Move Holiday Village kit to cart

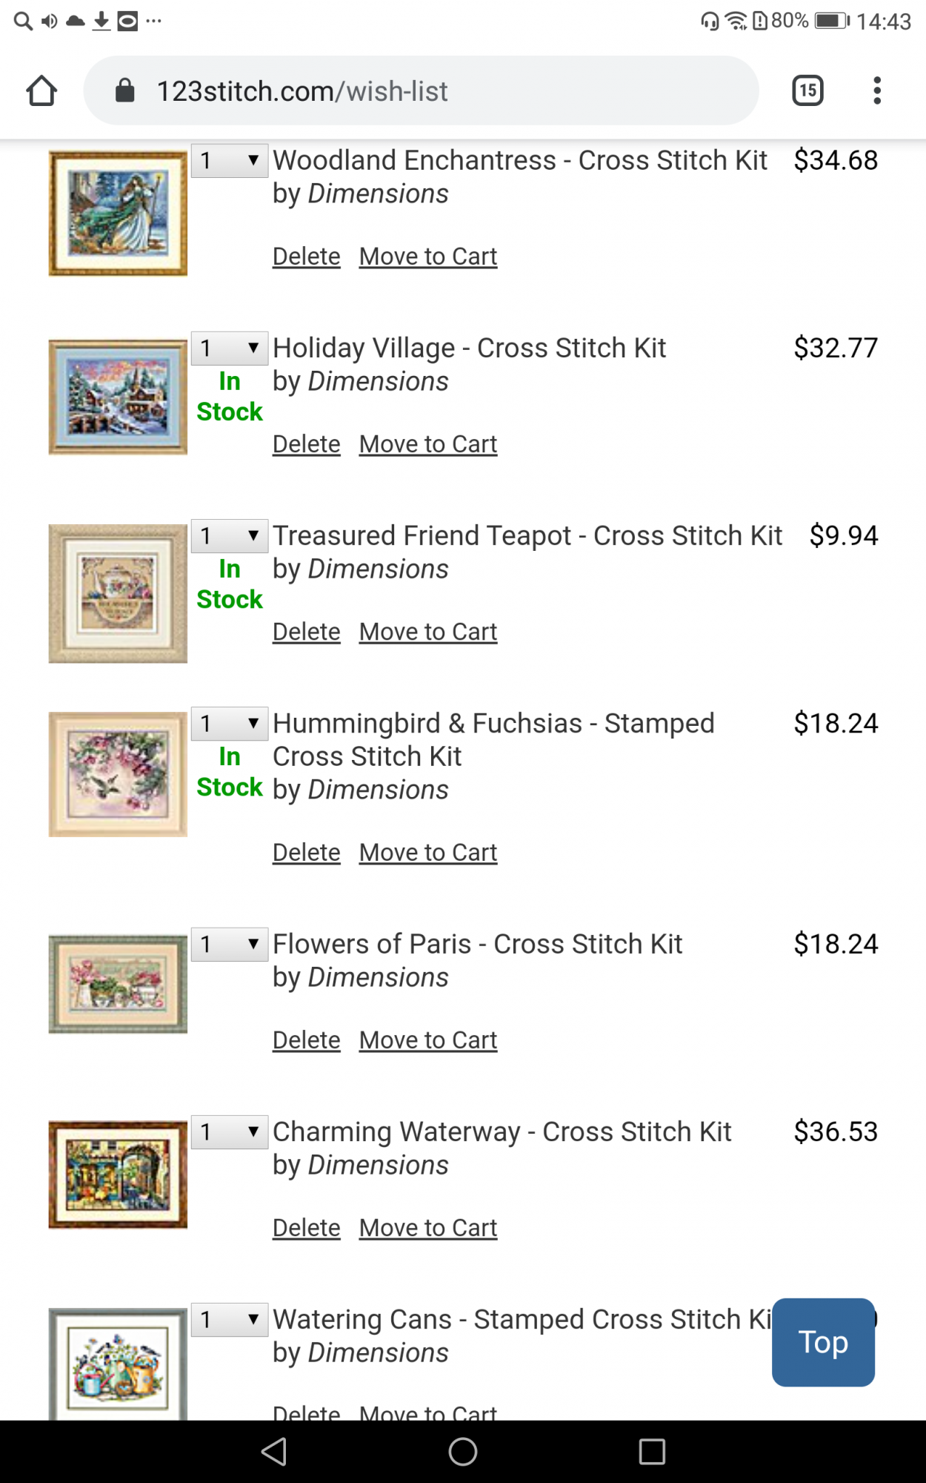(428, 444)
